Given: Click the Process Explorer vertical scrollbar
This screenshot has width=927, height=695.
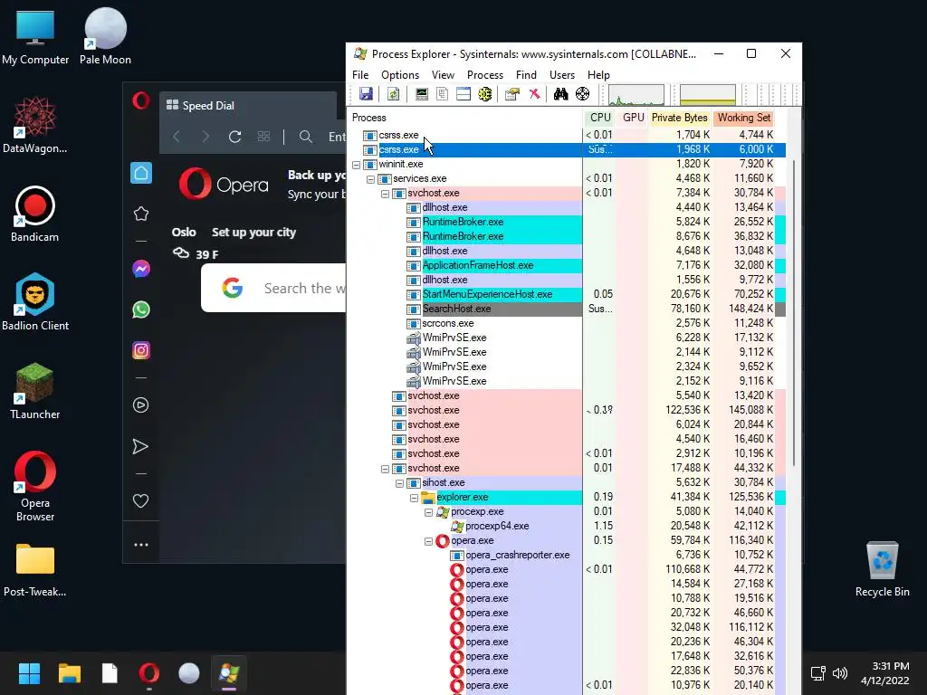Looking at the screenshot, I should [x=794, y=313].
